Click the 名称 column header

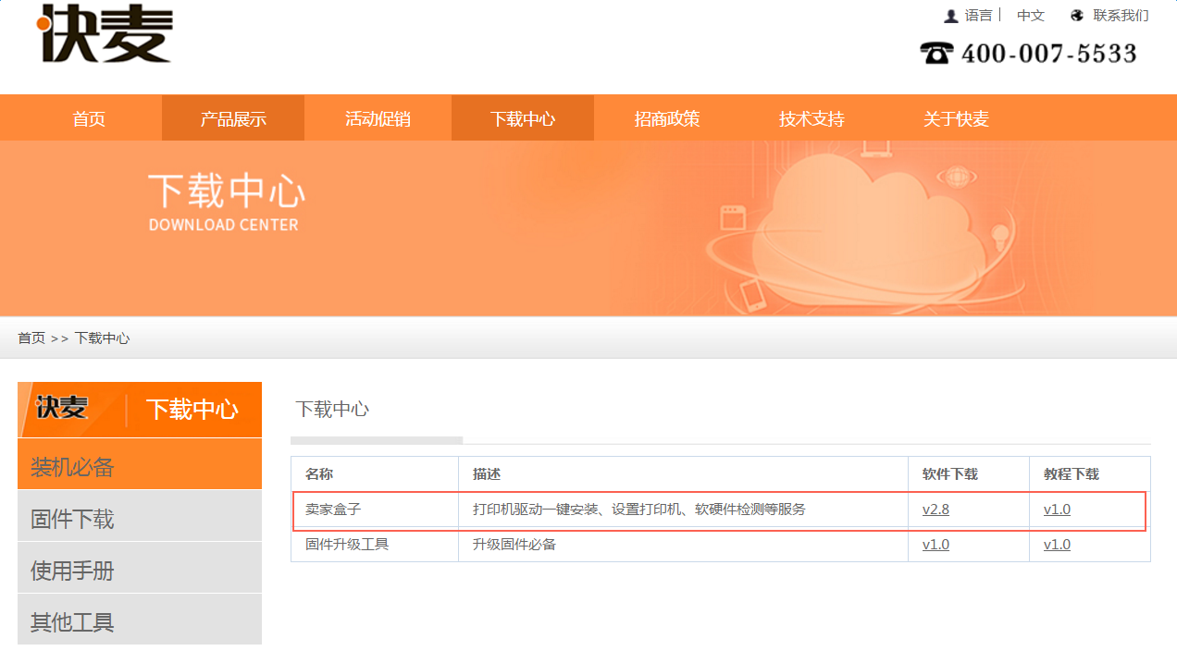(375, 474)
